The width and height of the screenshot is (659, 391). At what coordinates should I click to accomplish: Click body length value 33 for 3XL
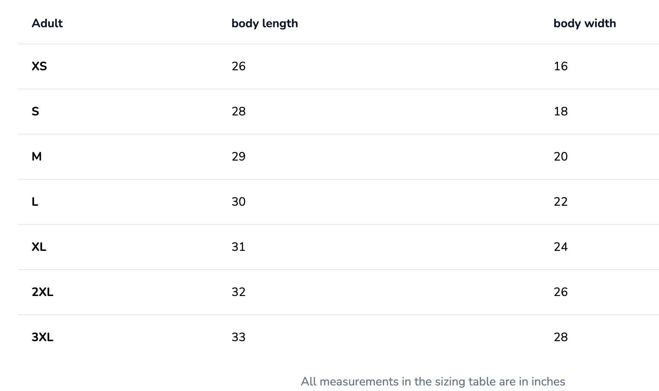pyautogui.click(x=238, y=337)
